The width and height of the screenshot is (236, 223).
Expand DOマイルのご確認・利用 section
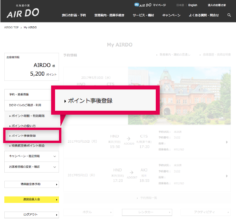pyautogui.click(x=28, y=105)
